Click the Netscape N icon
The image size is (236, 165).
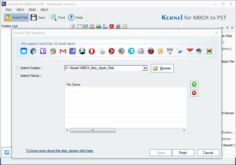pos(82,51)
